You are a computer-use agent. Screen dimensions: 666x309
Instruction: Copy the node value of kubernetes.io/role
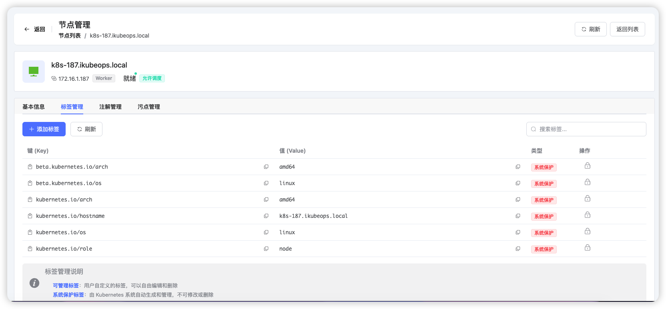pyautogui.click(x=518, y=249)
